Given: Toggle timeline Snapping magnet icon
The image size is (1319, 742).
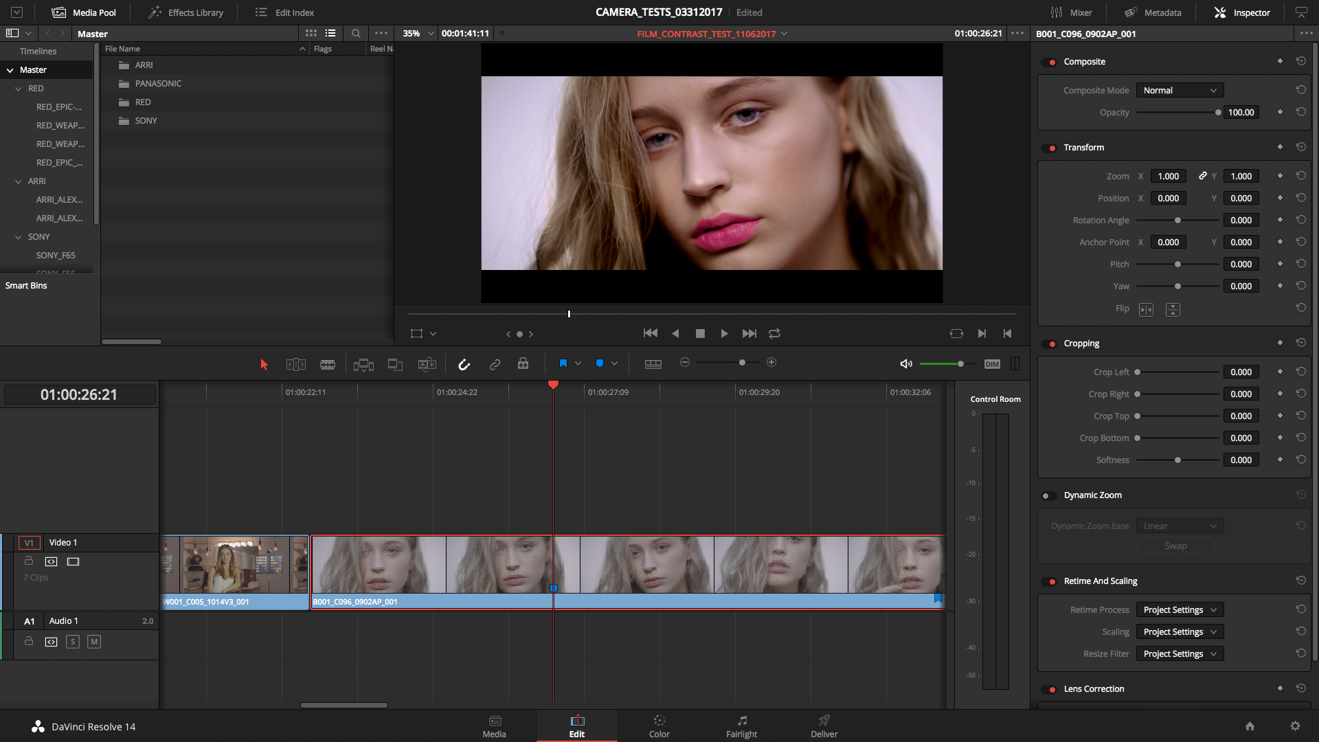Looking at the screenshot, I should point(464,364).
